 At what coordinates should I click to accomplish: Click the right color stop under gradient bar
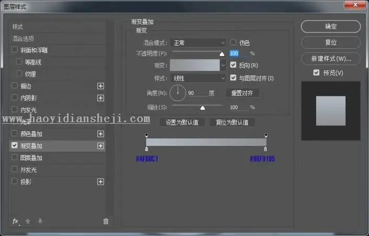(x=265, y=149)
